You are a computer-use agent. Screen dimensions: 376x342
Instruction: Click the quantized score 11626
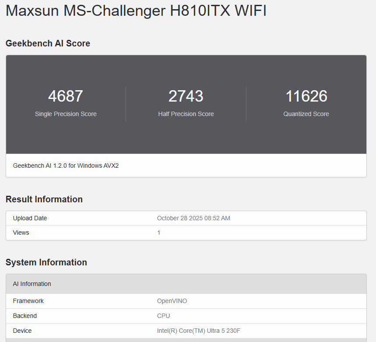(x=306, y=96)
